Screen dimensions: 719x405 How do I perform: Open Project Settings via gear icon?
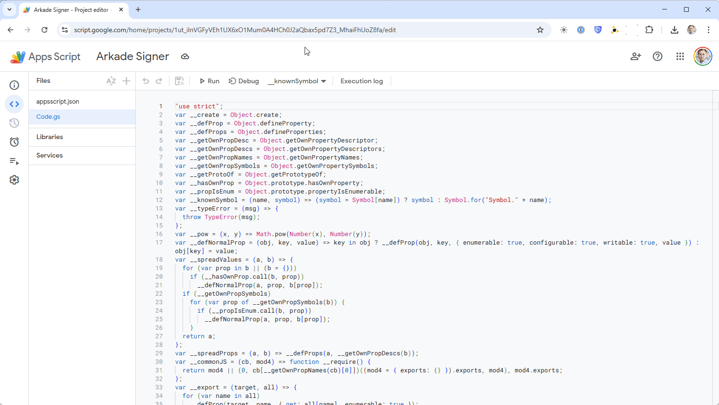point(14,180)
